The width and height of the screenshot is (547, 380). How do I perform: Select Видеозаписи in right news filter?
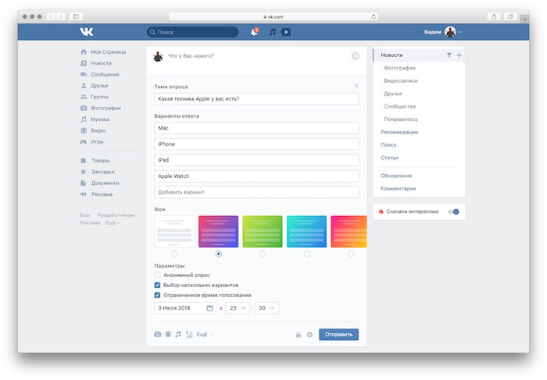click(x=400, y=81)
